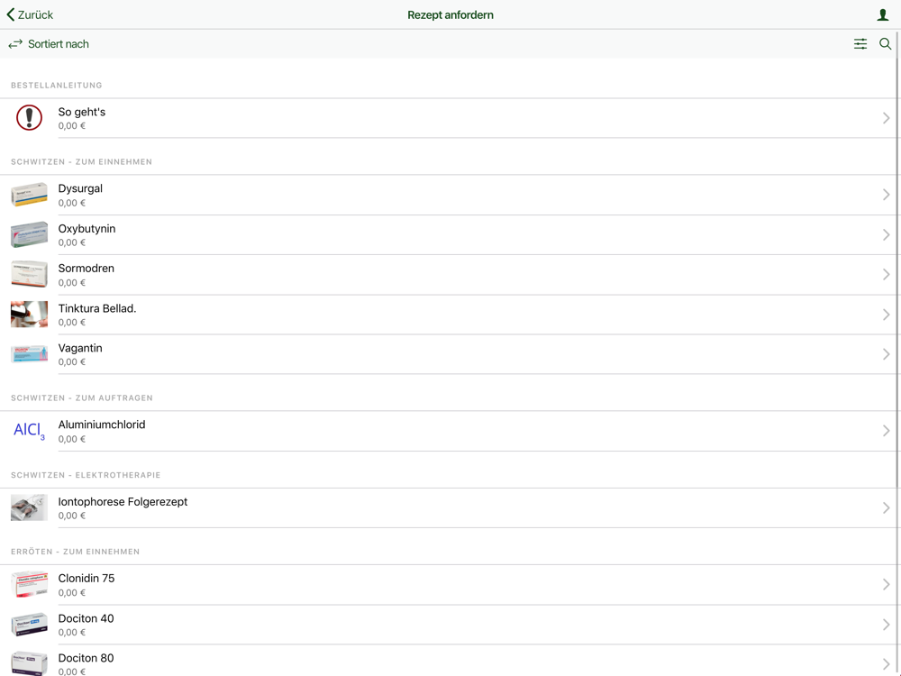Select the Aluminiumchlorid entry
This screenshot has width=901, height=676.
click(450, 431)
